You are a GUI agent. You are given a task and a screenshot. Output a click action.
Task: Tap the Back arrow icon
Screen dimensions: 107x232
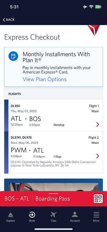[4, 20]
